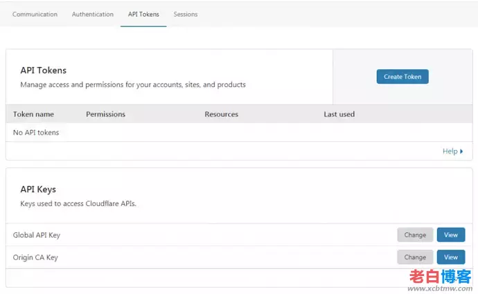Click the Last used column header

click(339, 114)
